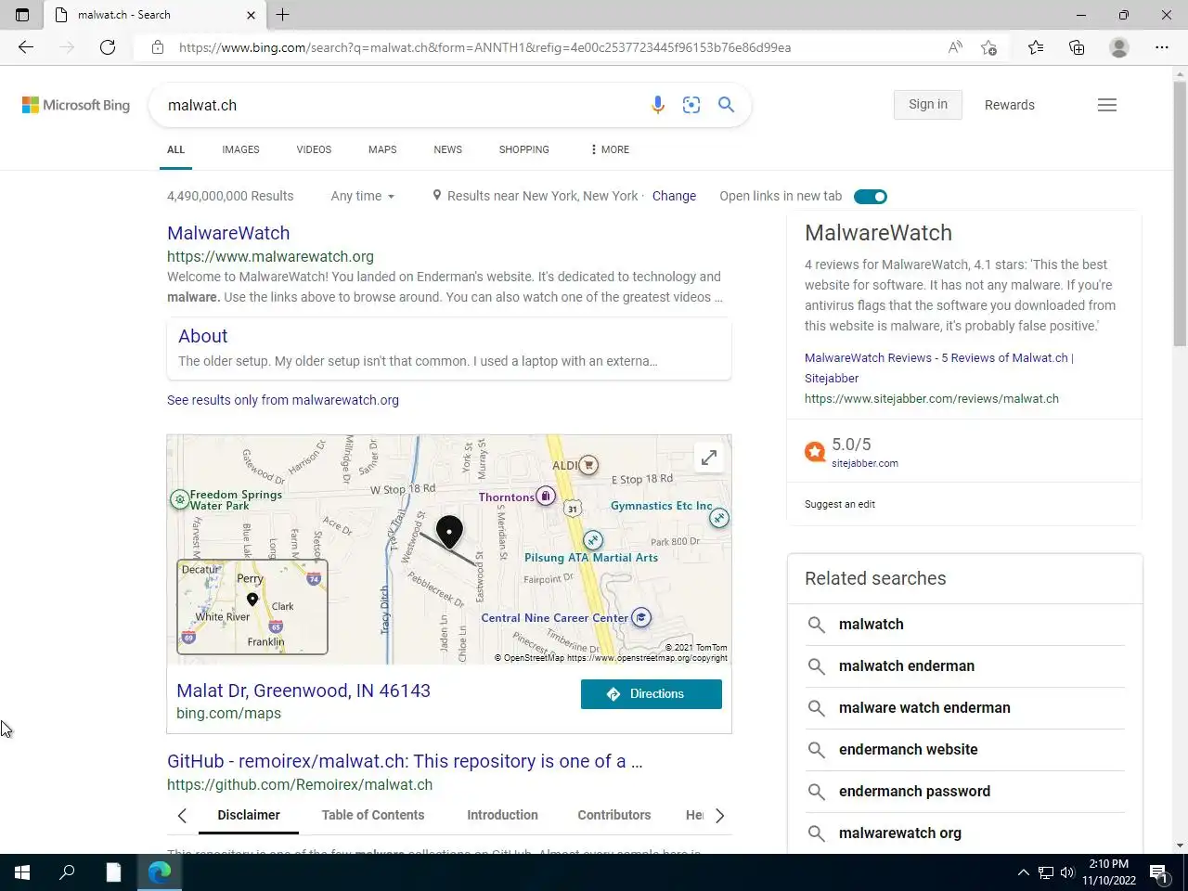Screen dimensions: 1188x891
Task: Start voice search with microphone icon
Action: 658,105
